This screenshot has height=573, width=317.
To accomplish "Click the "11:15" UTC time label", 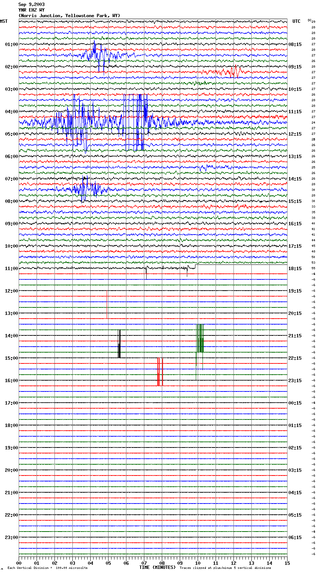I will click(295, 112).
